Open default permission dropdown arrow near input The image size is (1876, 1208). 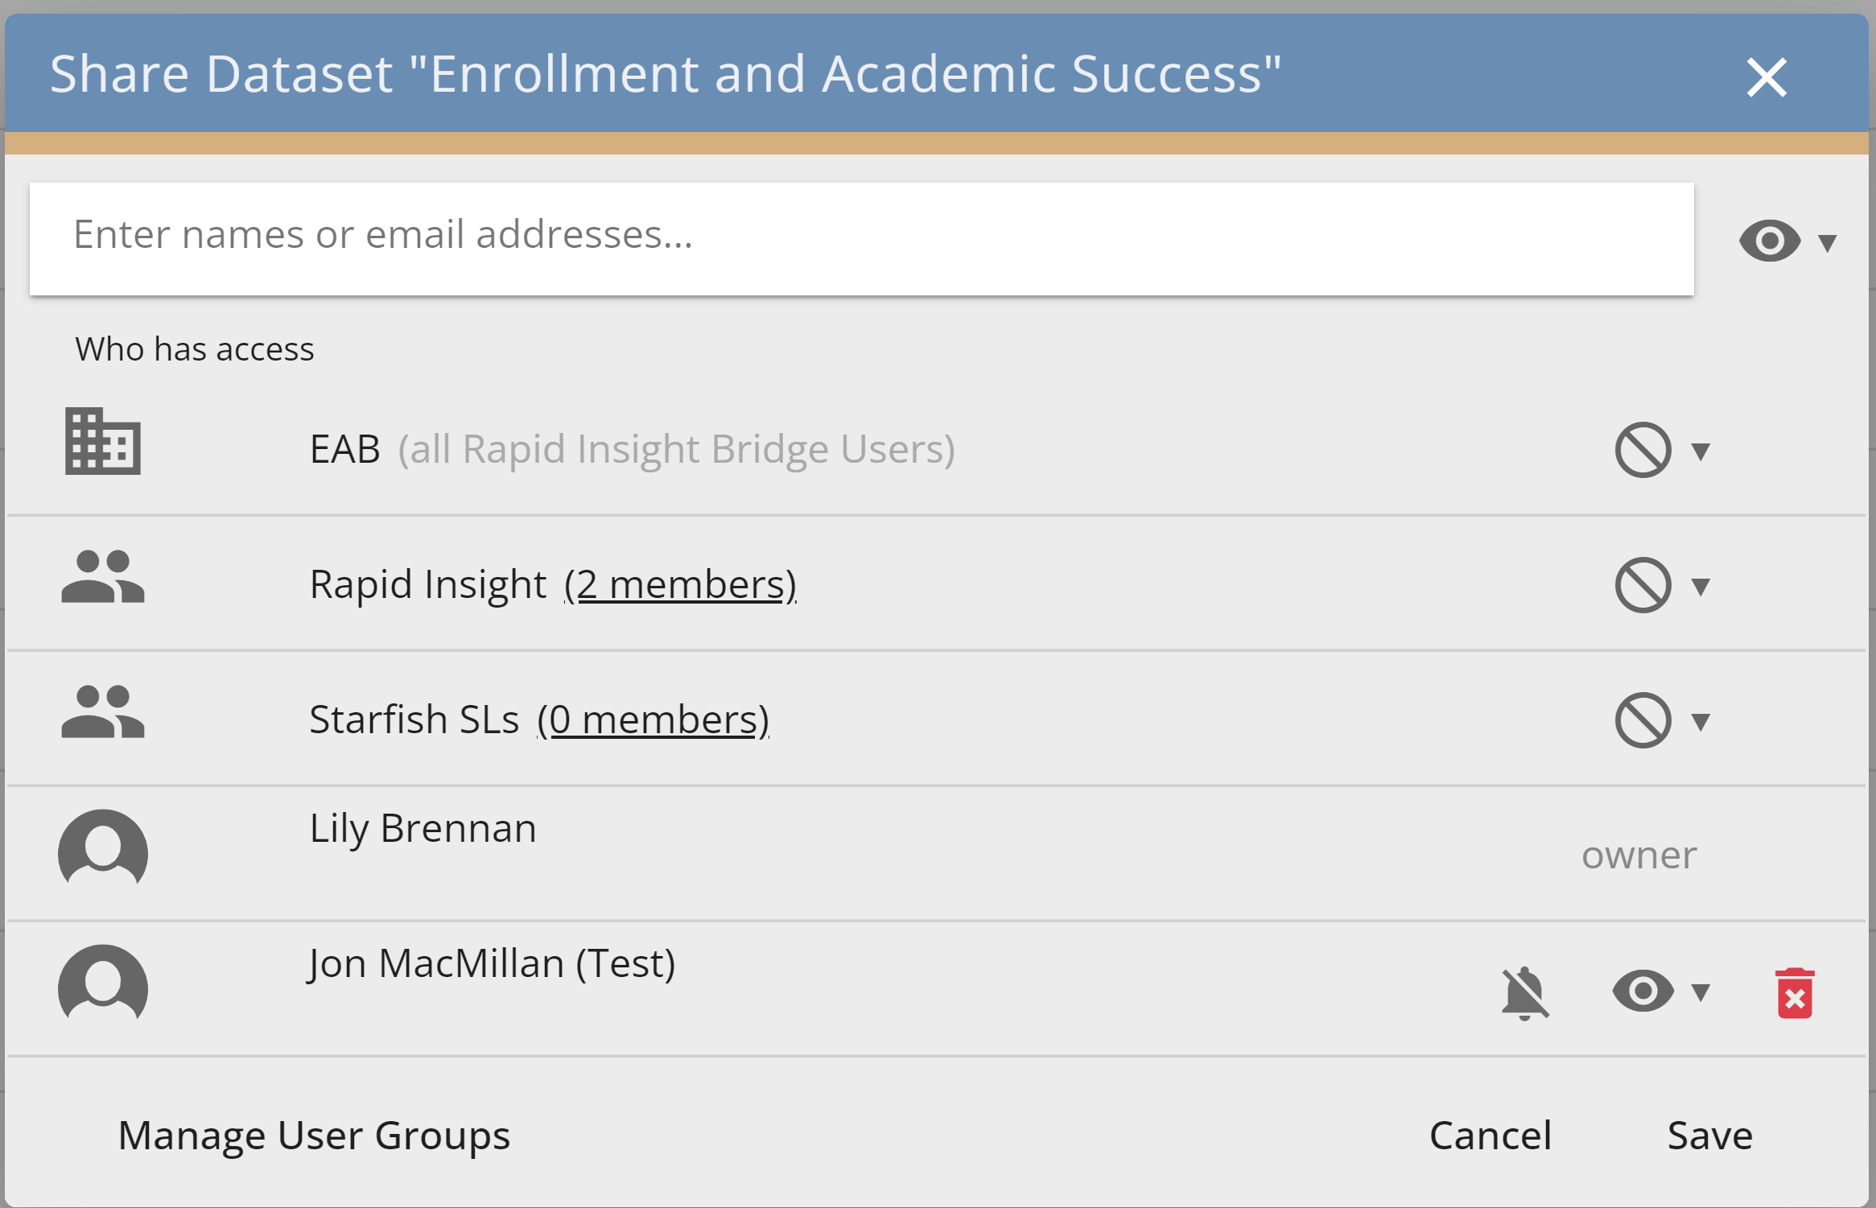click(x=1828, y=243)
